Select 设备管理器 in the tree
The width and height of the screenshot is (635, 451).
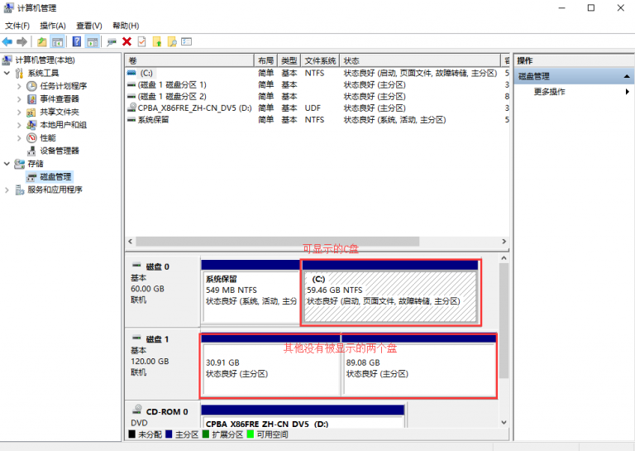point(59,151)
